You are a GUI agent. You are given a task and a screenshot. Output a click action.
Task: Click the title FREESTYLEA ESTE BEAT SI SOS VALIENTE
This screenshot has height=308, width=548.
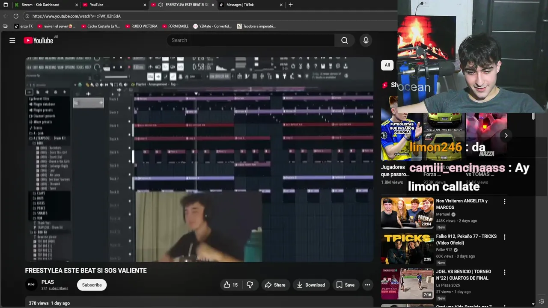pos(86,270)
